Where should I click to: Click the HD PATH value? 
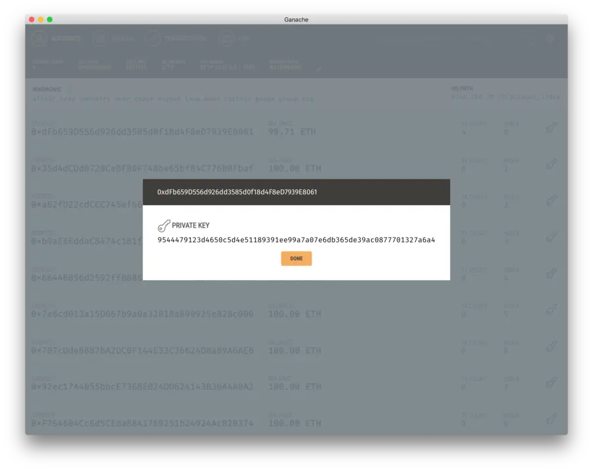(x=506, y=97)
